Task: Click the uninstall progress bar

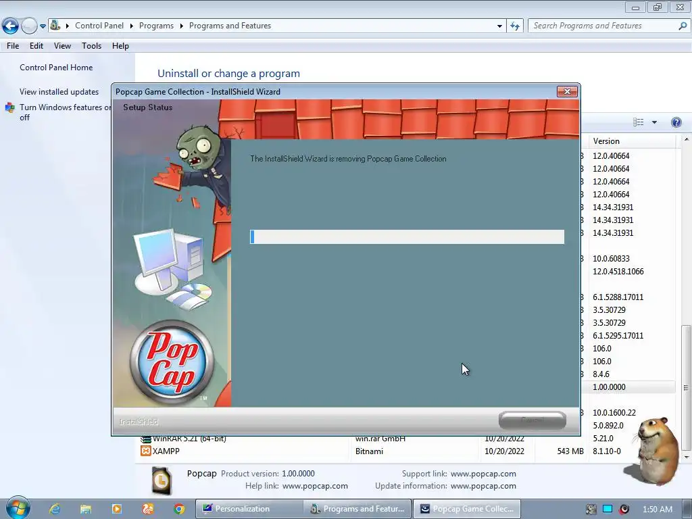Action: [407, 237]
